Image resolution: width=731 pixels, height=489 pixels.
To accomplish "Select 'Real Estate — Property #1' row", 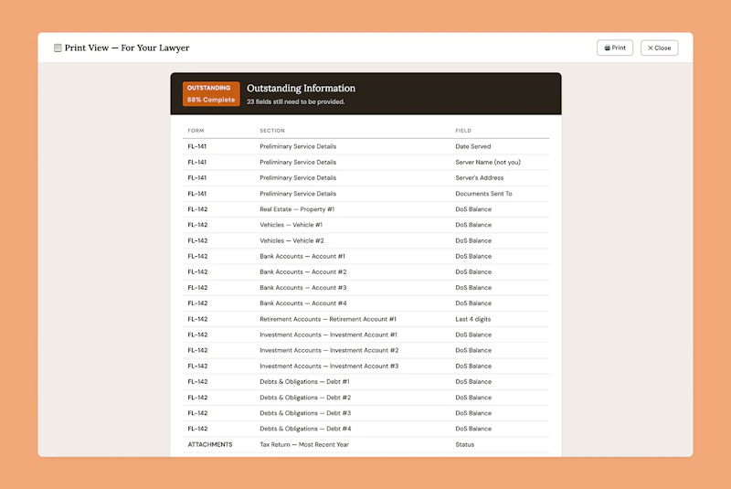I will 366,209.
